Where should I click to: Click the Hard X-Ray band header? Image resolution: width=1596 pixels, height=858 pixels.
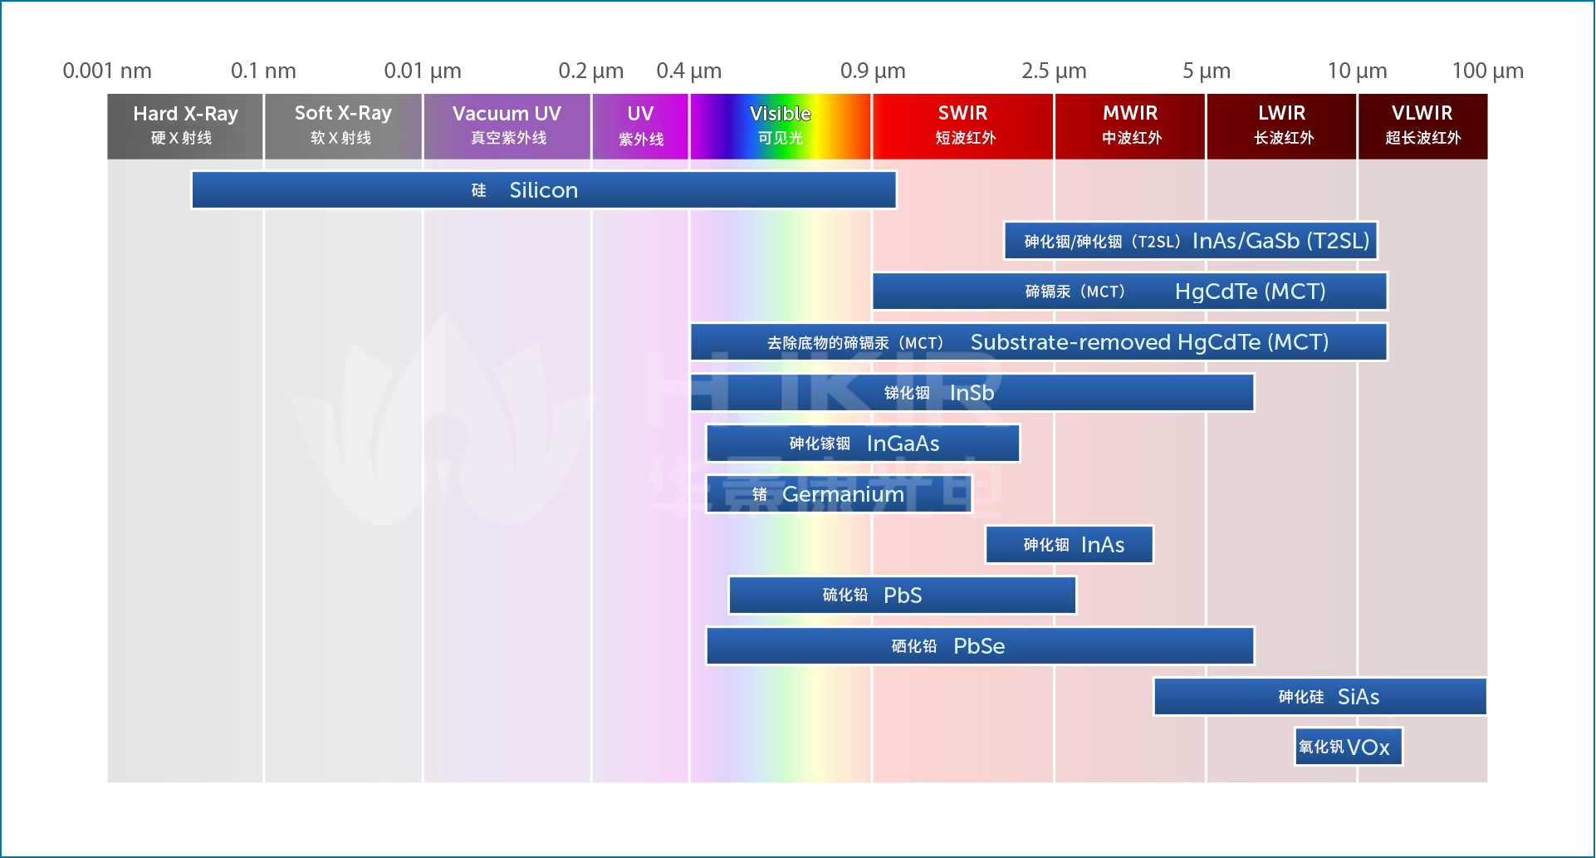coord(185,126)
